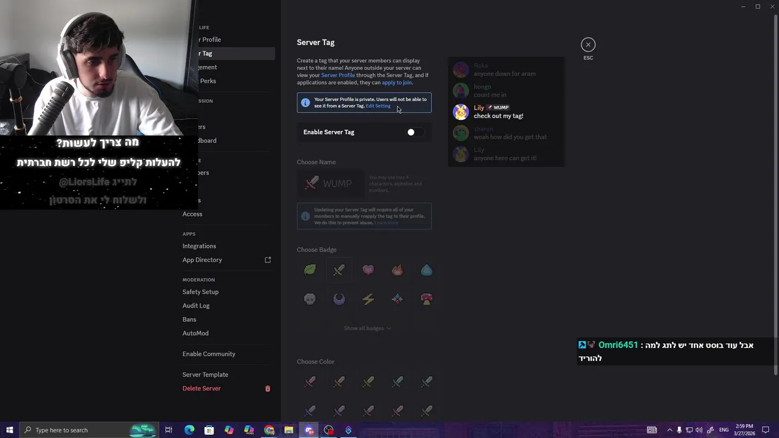
Task: Choose the yellow lightning bolt badge
Action: [x=368, y=299]
